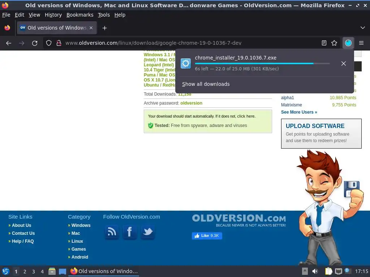Click the network monitor tray icon

339,271
